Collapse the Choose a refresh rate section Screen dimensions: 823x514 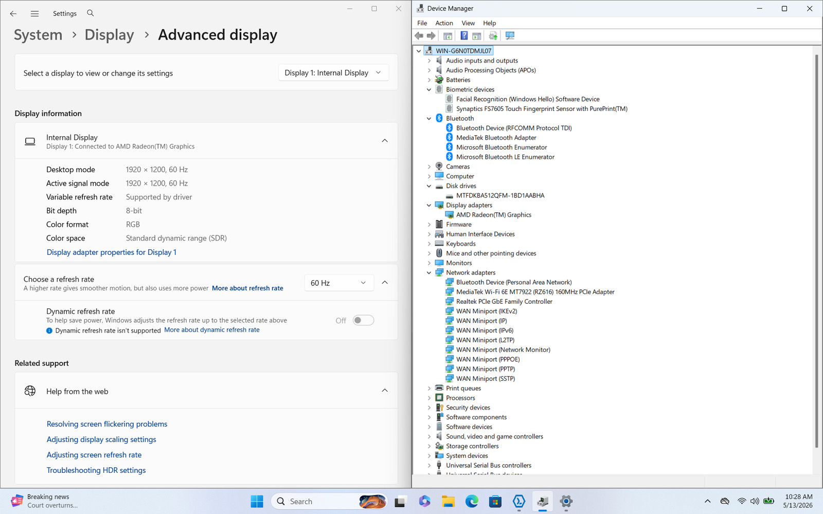(385, 283)
